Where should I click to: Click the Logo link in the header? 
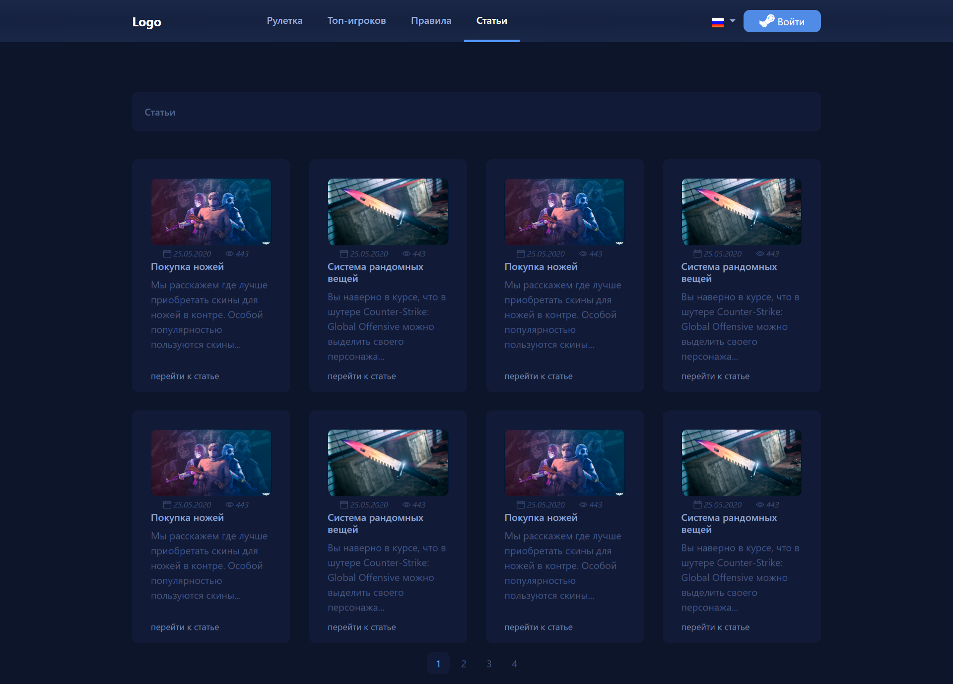[146, 22]
